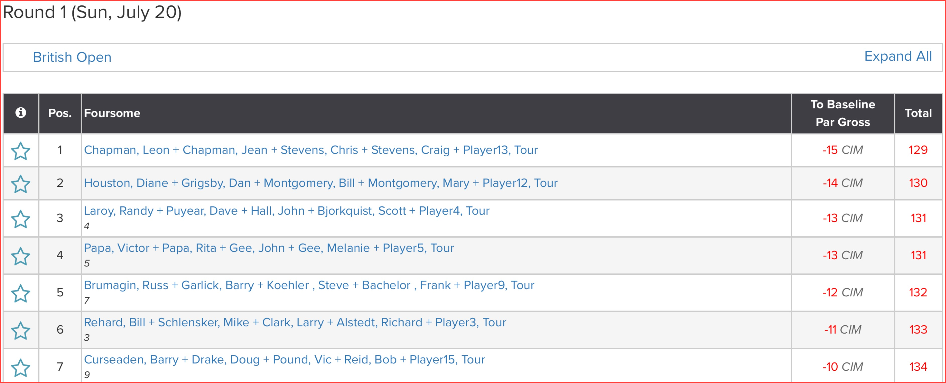946x383 pixels.
Task: Star the Brumagin, Russ foursome
Action: [x=21, y=293]
